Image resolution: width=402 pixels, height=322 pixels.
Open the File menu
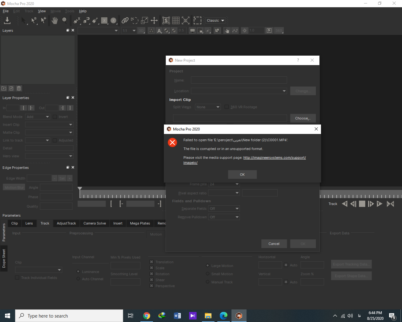coord(6,11)
